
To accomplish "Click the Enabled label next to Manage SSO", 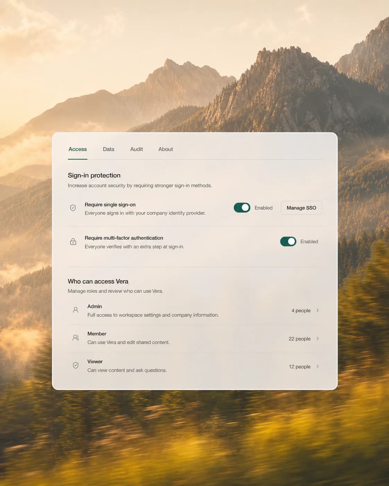I will pos(263,208).
